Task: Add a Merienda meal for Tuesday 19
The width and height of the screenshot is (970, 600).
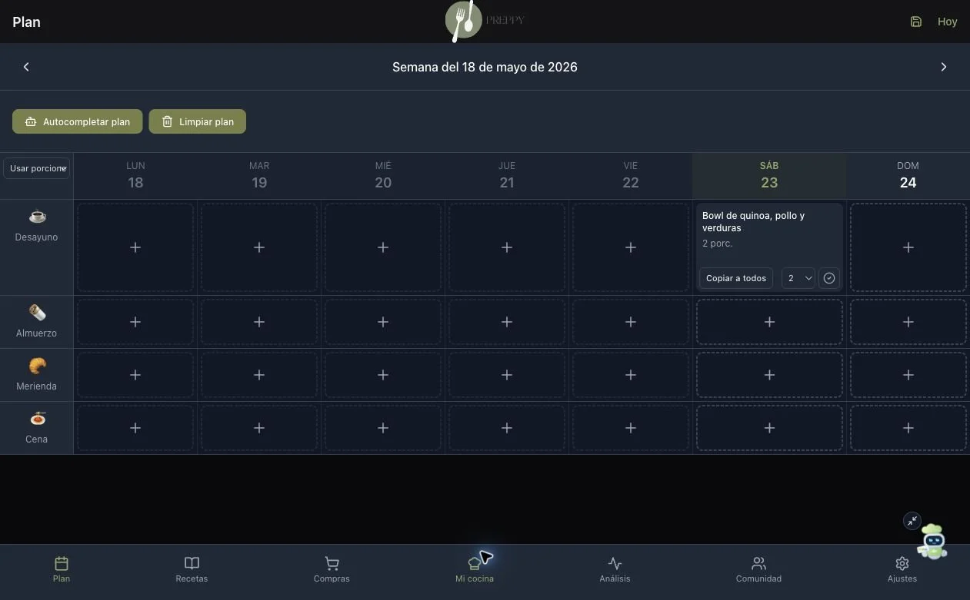Action: click(x=259, y=375)
